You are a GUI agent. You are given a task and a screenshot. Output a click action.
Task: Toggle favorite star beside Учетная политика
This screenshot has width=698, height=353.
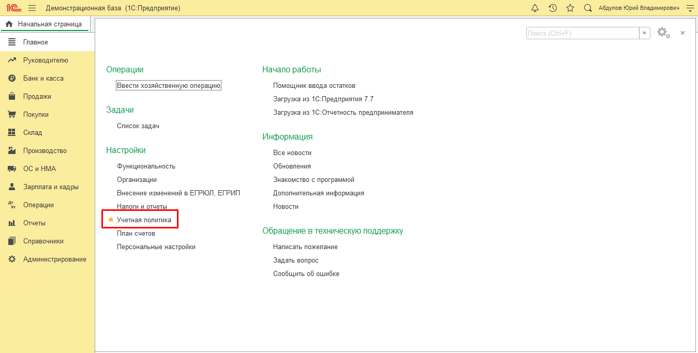(110, 220)
